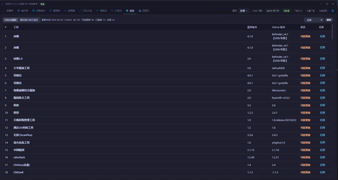338x180 pixels.
Task: Open the 全部 status filter dropdown
Action: (x=314, y=20)
